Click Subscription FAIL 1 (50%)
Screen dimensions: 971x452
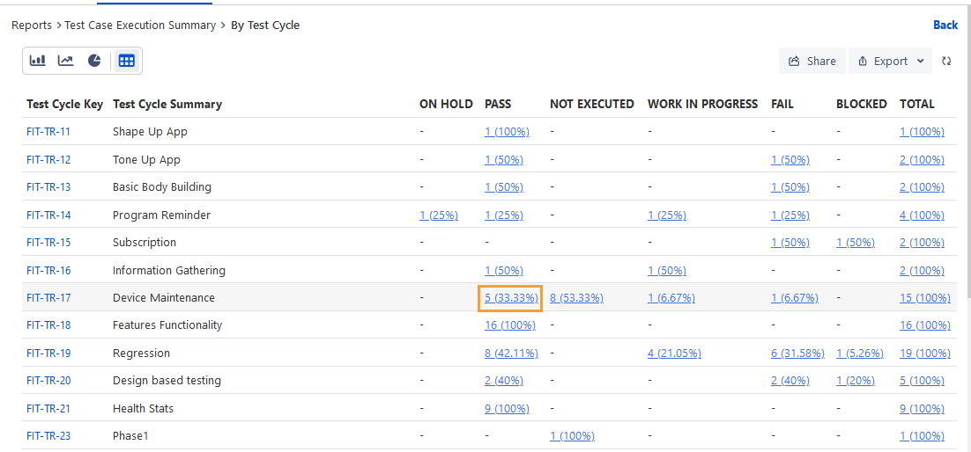click(790, 243)
